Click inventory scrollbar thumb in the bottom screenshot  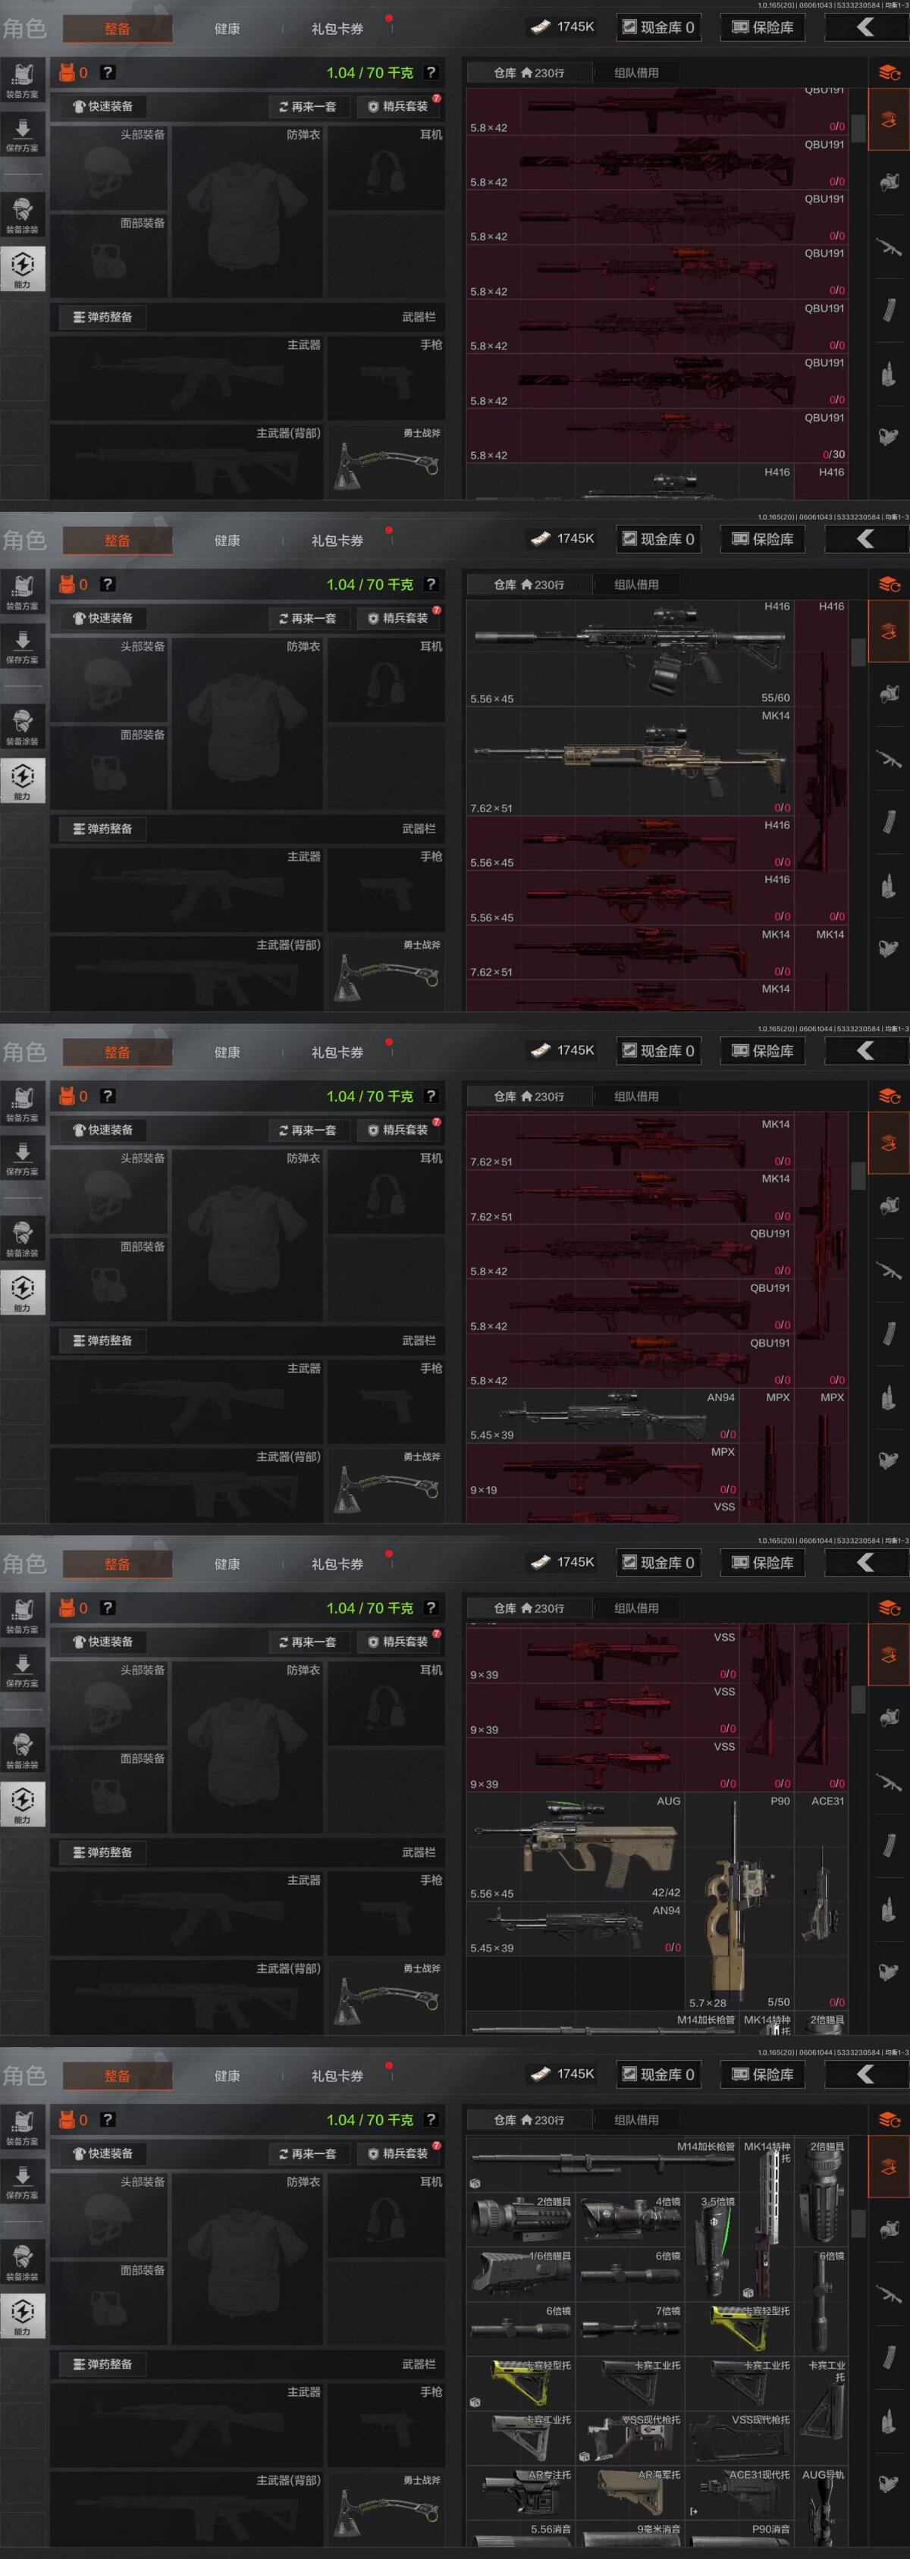[858, 2224]
